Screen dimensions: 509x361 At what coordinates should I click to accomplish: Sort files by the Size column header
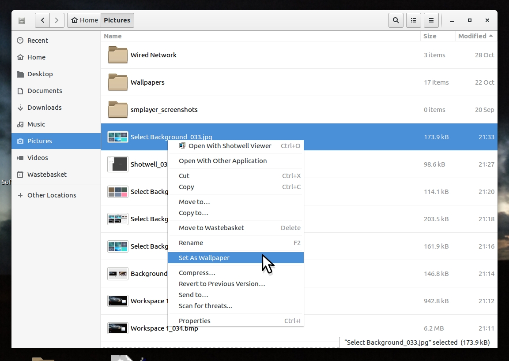pyautogui.click(x=430, y=36)
